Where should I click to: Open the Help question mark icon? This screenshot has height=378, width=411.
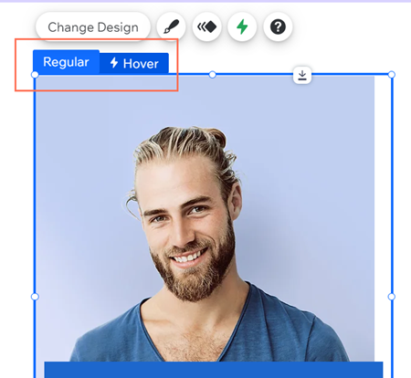click(x=278, y=26)
